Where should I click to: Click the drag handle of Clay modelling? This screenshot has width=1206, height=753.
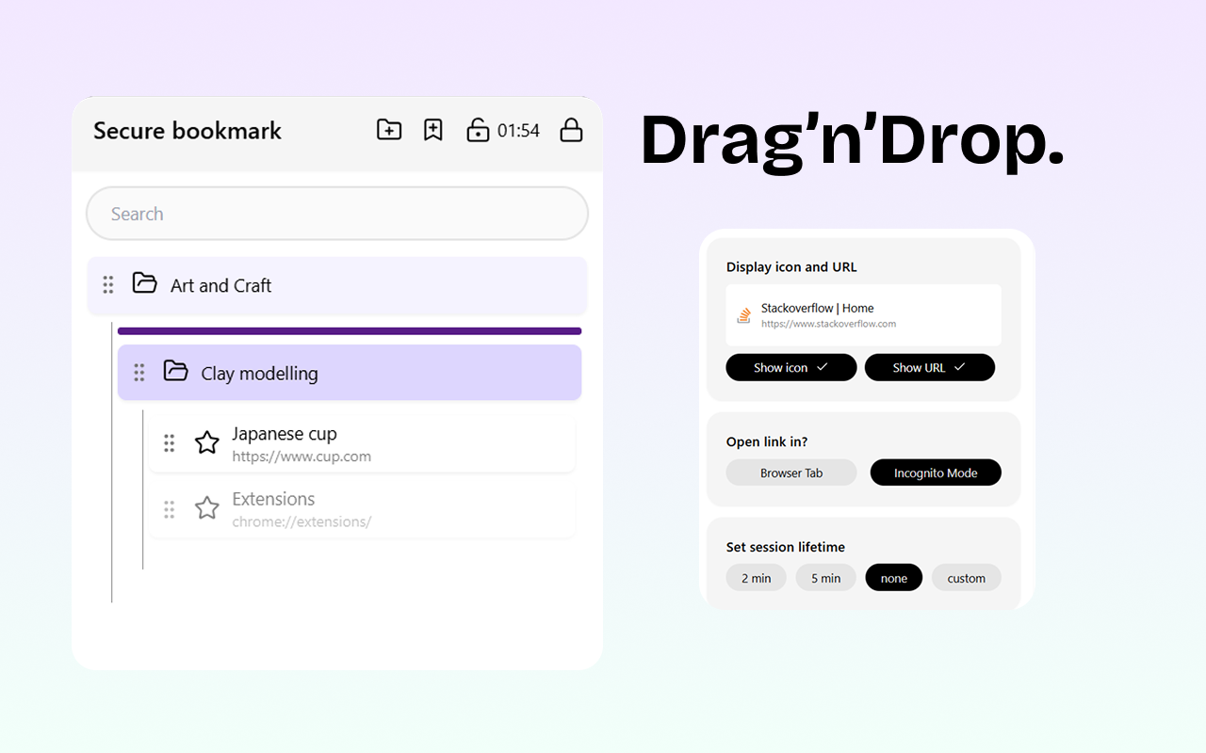[x=139, y=372]
